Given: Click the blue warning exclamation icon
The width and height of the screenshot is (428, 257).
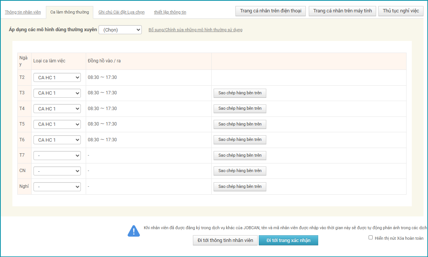Looking at the screenshot, I should [134, 231].
